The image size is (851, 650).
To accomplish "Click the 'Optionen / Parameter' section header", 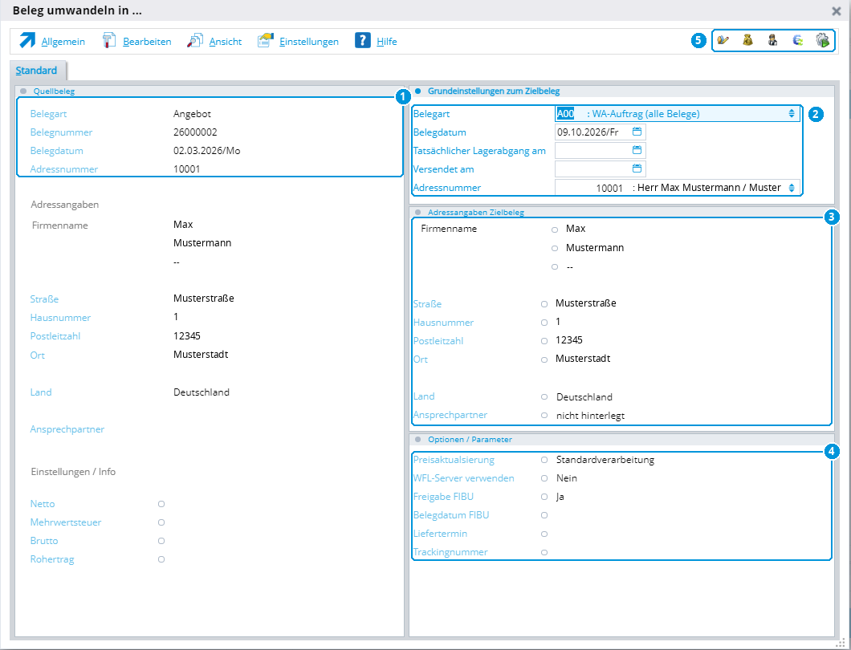I will 470,440.
